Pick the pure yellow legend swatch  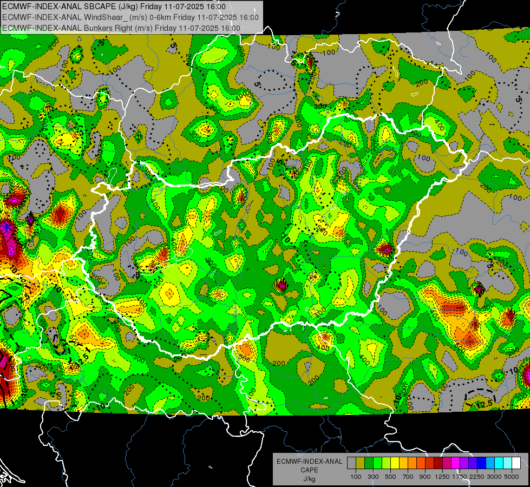[x=395, y=463]
